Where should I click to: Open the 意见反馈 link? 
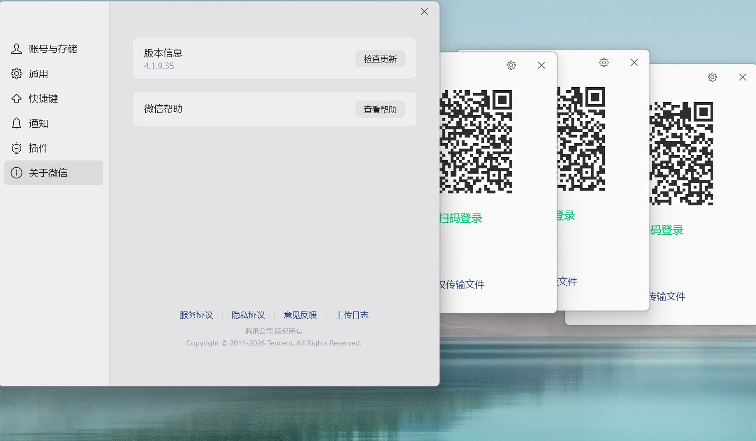pos(300,315)
